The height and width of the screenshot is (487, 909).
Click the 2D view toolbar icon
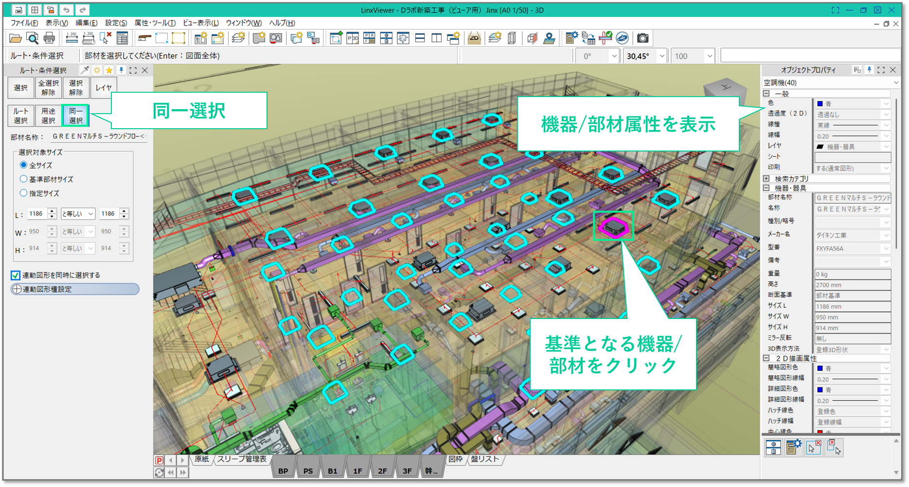click(474, 38)
